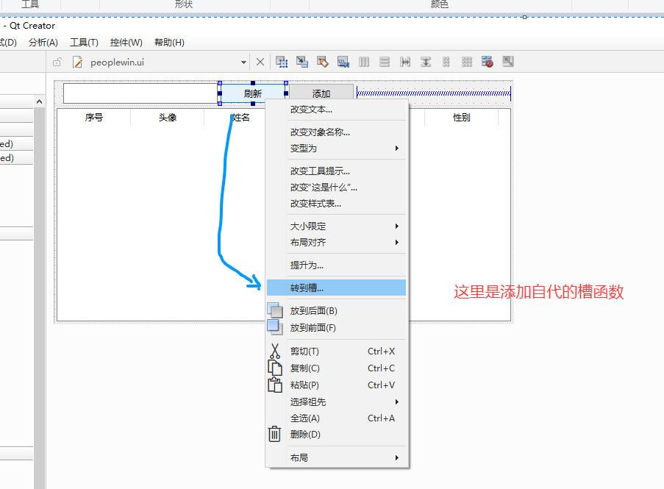Choose 改变样式表... menu entry
The image size is (664, 489).
point(336,203)
